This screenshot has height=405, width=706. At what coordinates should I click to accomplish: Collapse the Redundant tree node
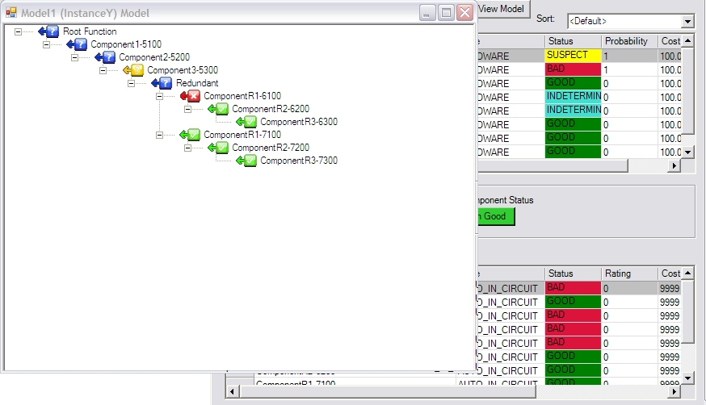pos(131,83)
